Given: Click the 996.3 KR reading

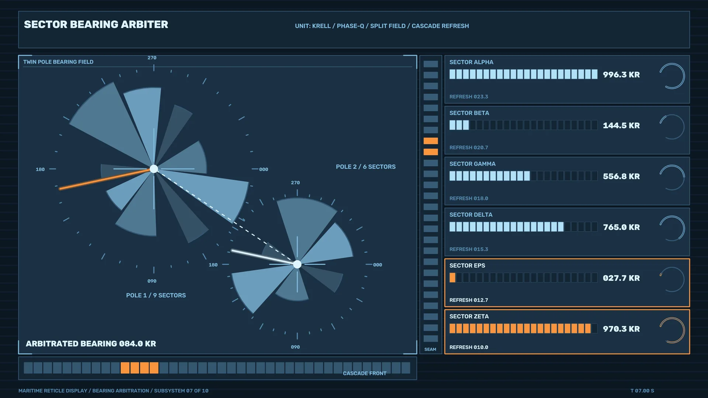Looking at the screenshot, I should point(621,75).
